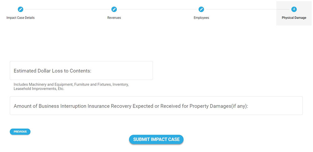Submit the impact case
This screenshot has height=152, width=313.
(x=156, y=139)
